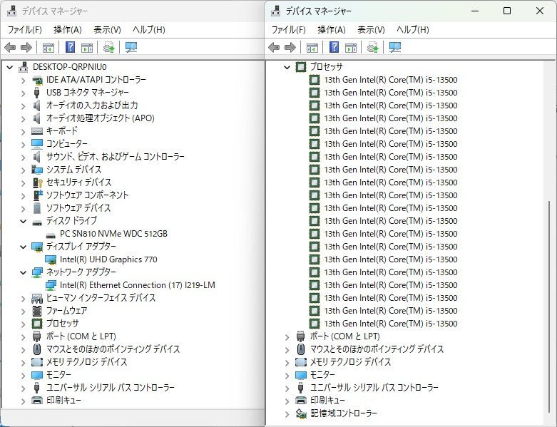Select サウンド、ビデオ、およびゲーム コントローラー label
Viewport: 557px width, 427px height.
pos(116,157)
